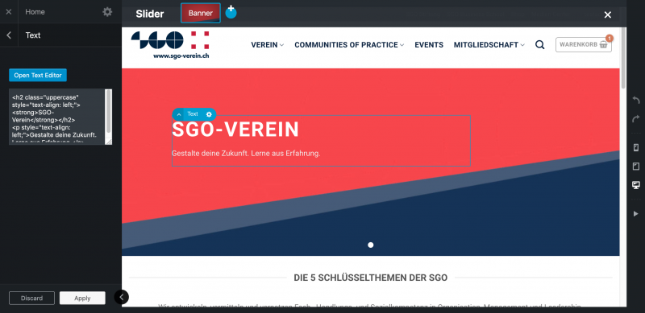Switch preview to desktop monitor view
The image size is (645, 313).
point(635,185)
